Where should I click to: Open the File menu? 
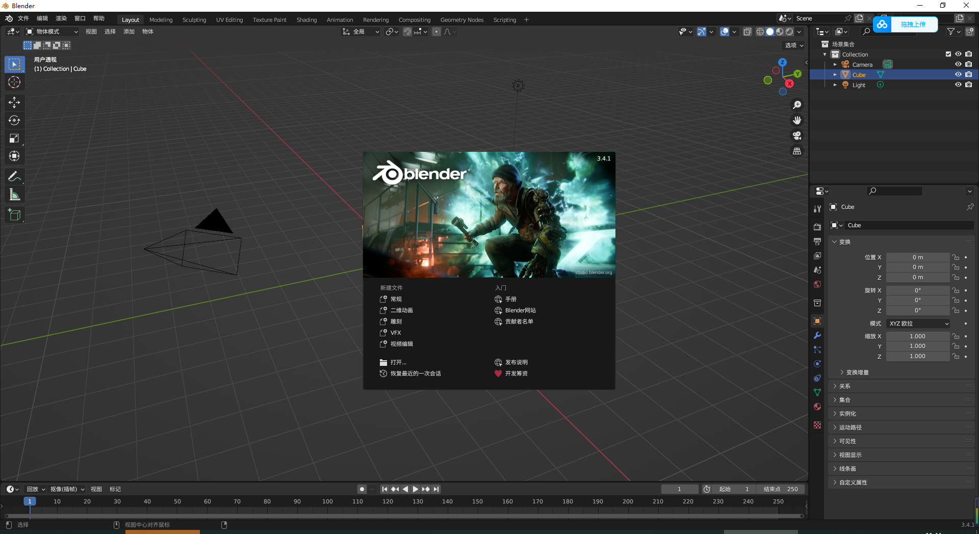(x=23, y=18)
